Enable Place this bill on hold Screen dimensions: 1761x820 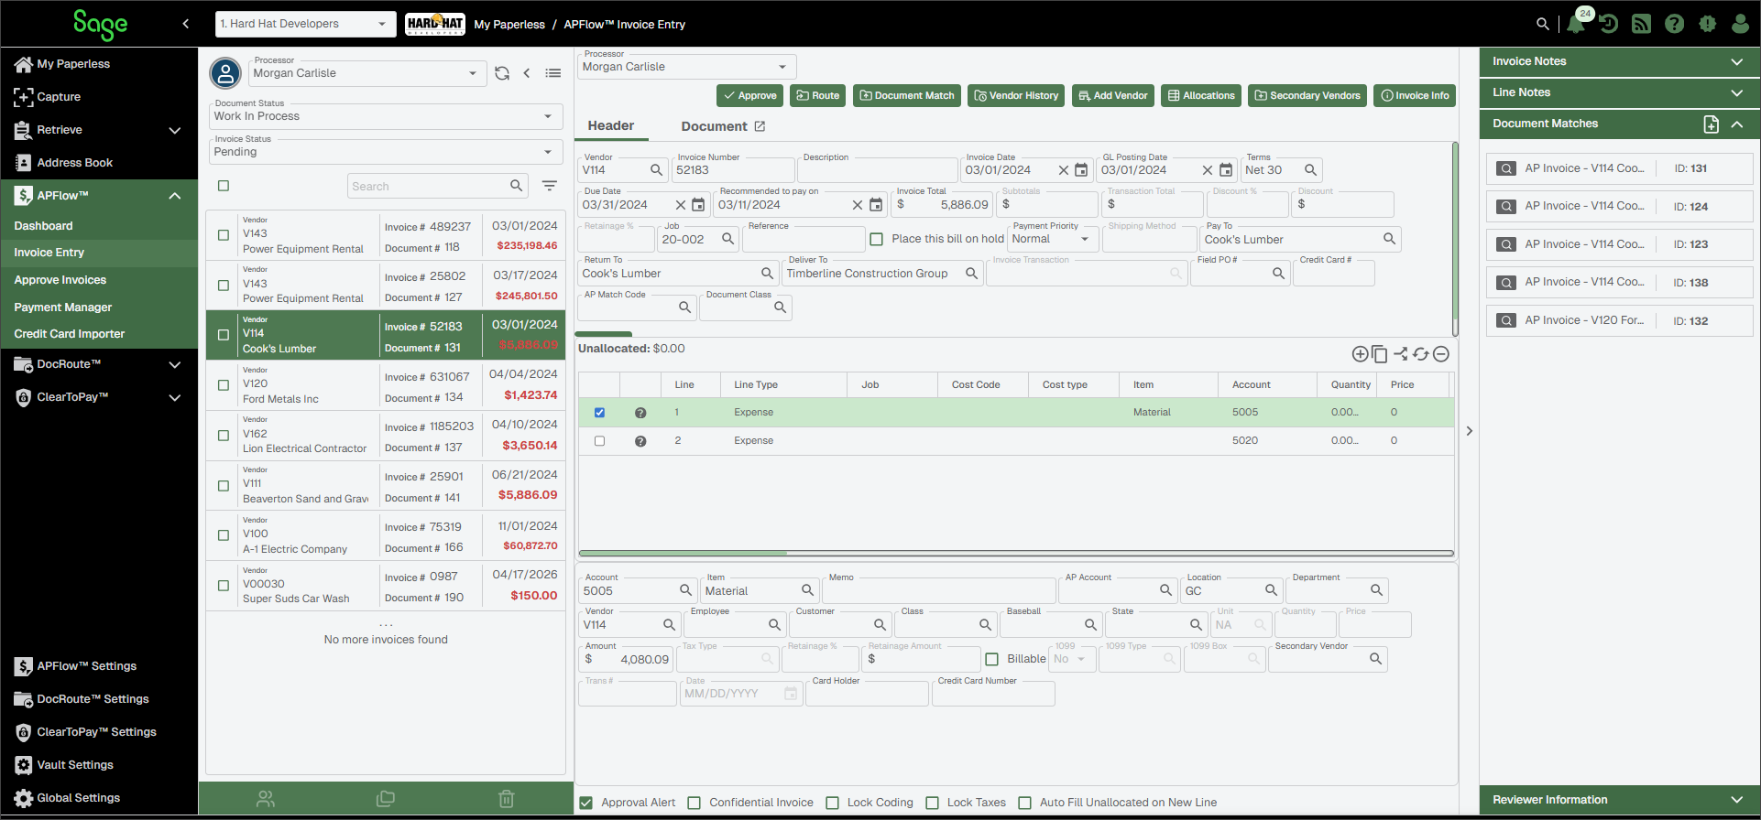pyautogui.click(x=877, y=239)
